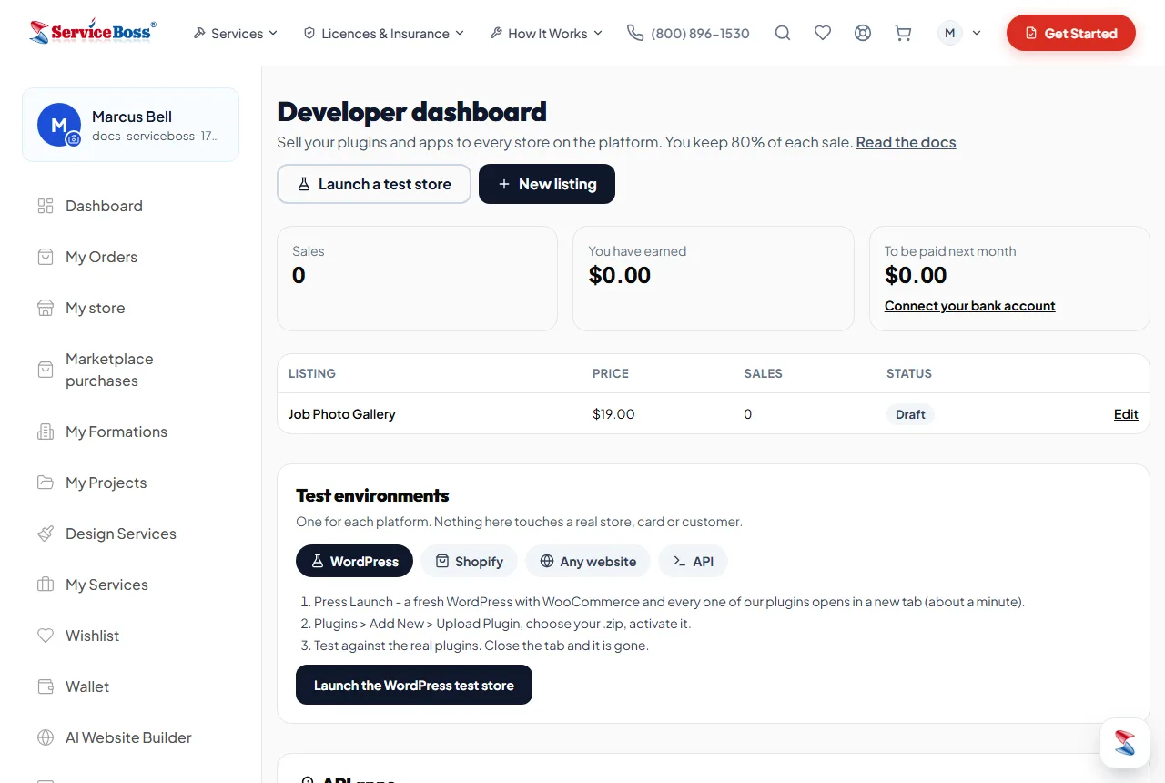This screenshot has height=783, width=1165.
Task: Launch the WordPress test store
Action: 414,685
